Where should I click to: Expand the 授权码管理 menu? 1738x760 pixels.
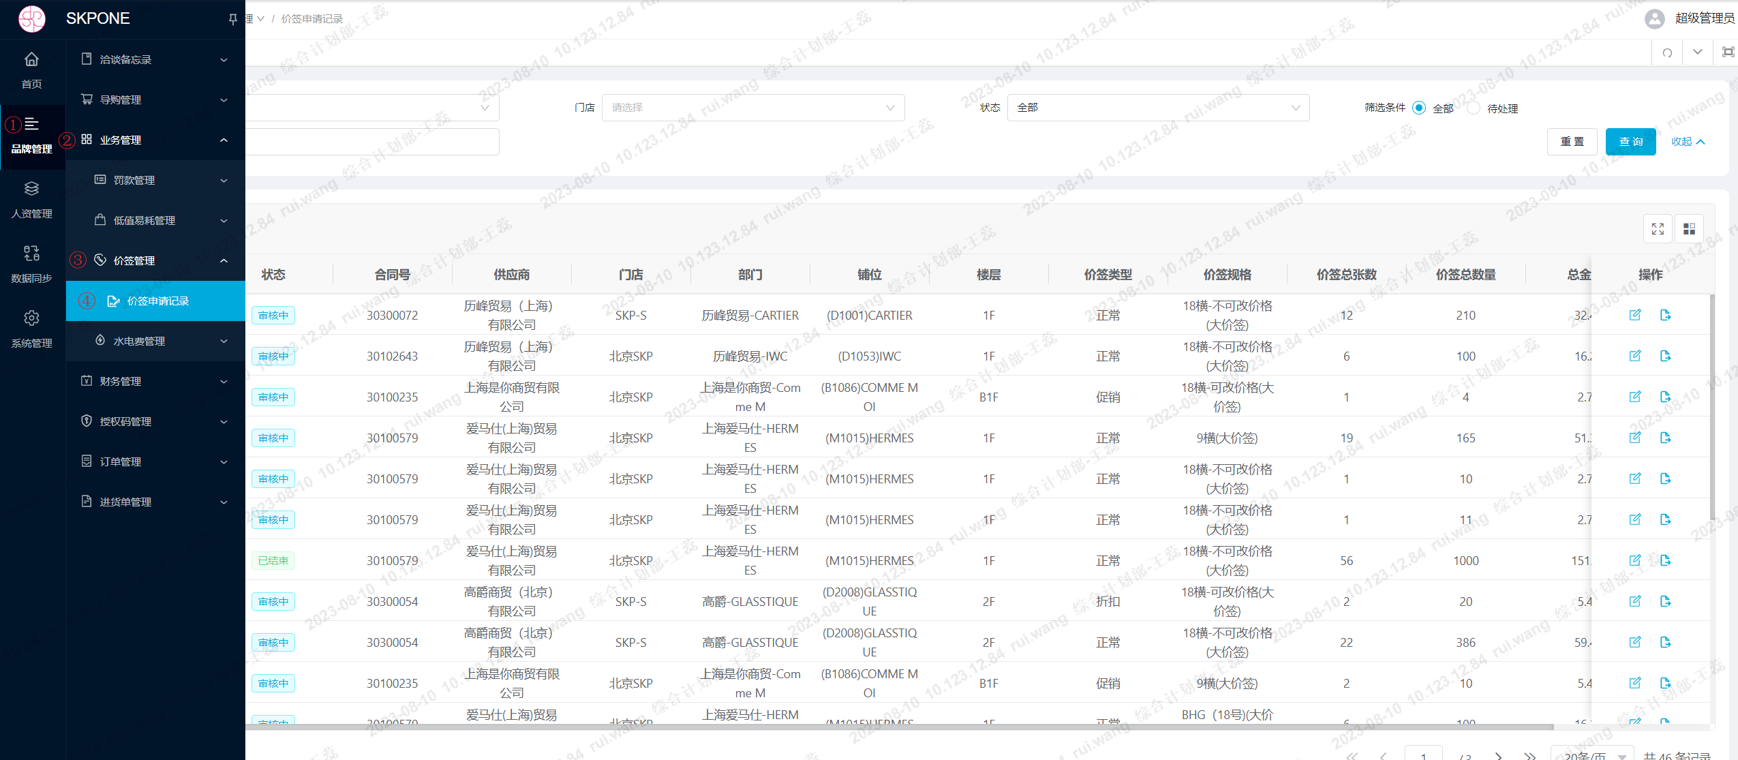click(155, 421)
